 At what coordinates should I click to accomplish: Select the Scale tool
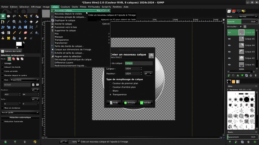pyautogui.click(x=9, y=27)
